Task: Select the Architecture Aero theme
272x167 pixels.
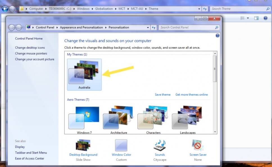Action: [119, 120]
